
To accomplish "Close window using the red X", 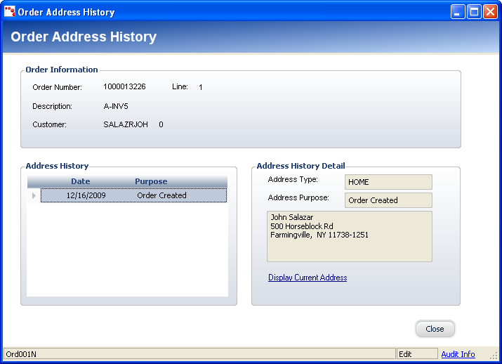I will [490, 12].
